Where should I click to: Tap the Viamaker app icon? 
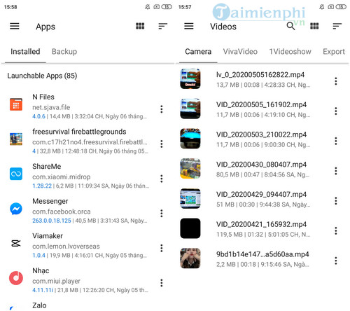coord(16,243)
